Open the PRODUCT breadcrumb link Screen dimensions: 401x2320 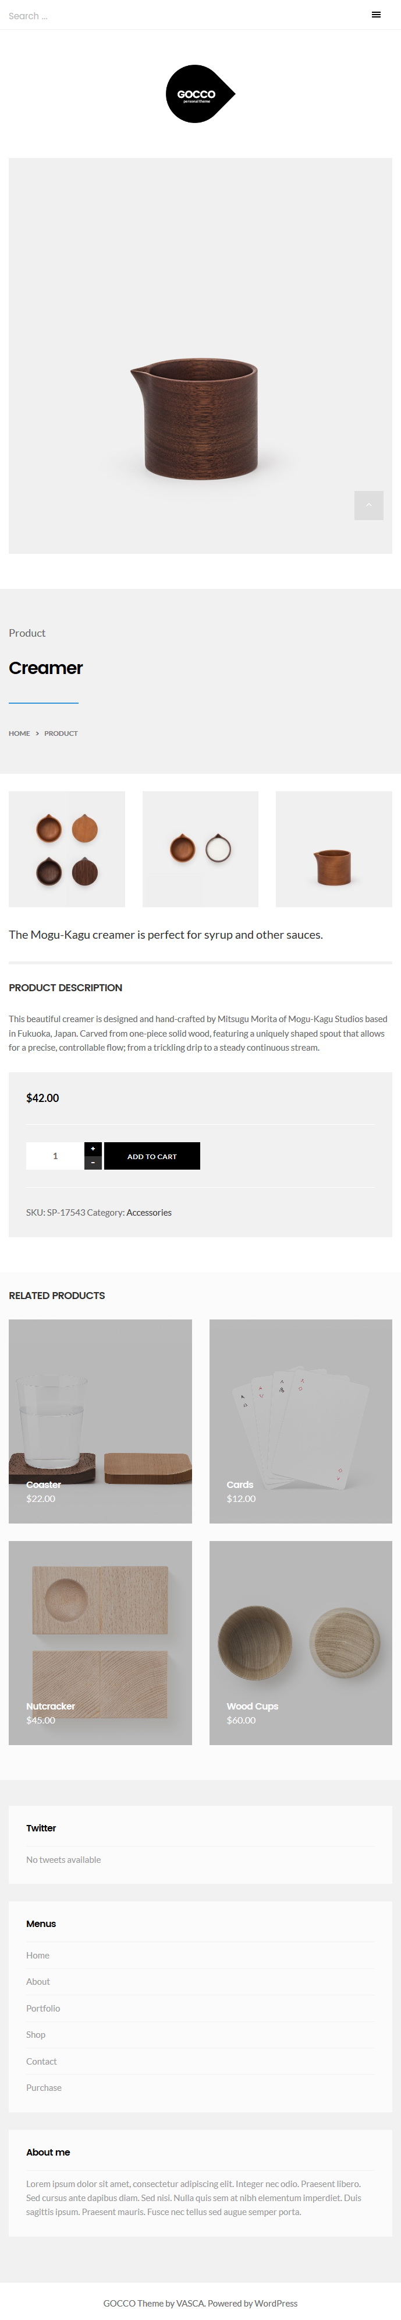point(61,733)
